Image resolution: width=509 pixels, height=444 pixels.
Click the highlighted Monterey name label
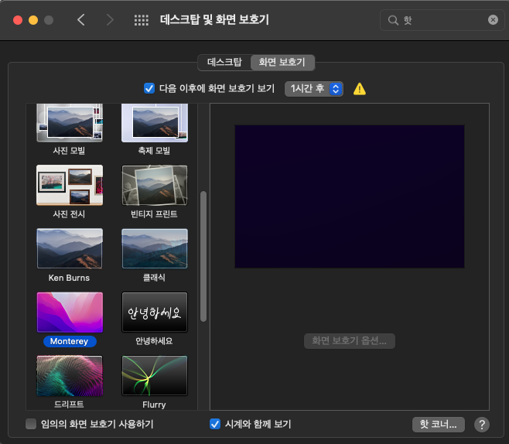pos(70,341)
